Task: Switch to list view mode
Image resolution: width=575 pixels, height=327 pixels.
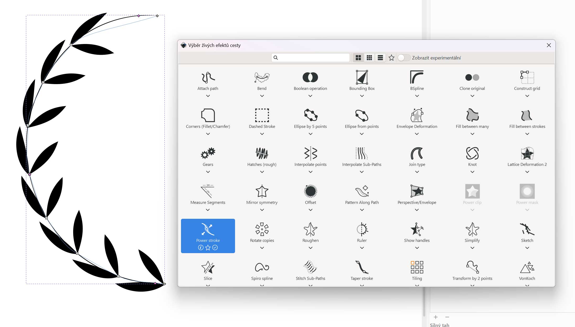Action: pos(380,58)
